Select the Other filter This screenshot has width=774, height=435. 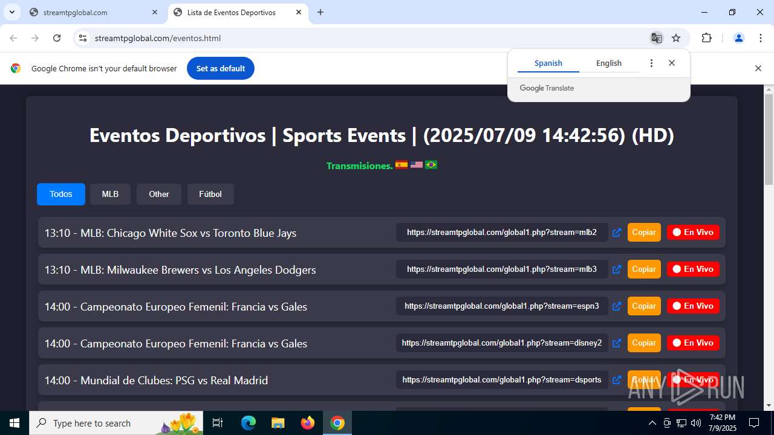tap(159, 194)
